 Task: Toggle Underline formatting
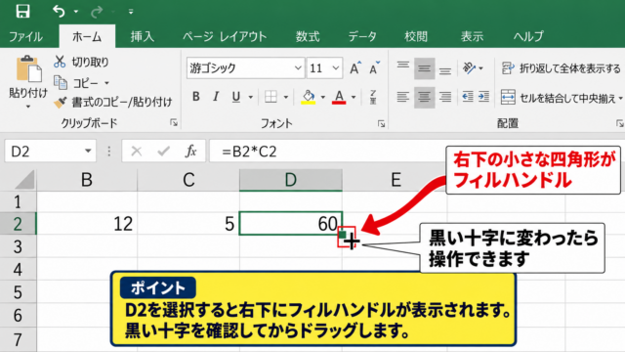click(236, 97)
